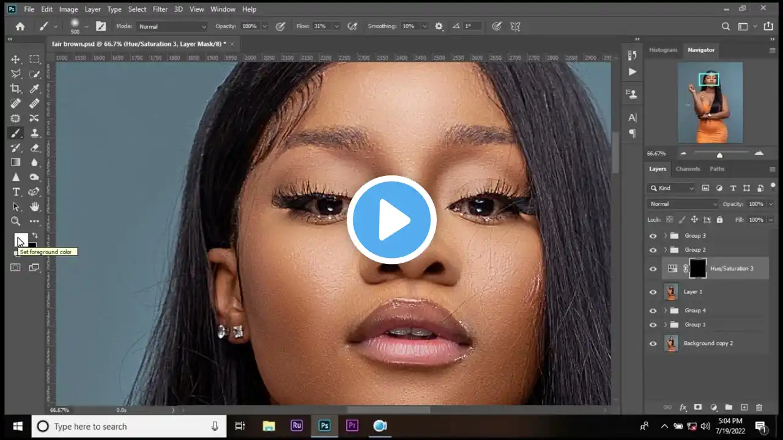Toggle visibility of Background copy 2 layer
Image resolution: width=783 pixels, height=440 pixels.
pyautogui.click(x=653, y=343)
